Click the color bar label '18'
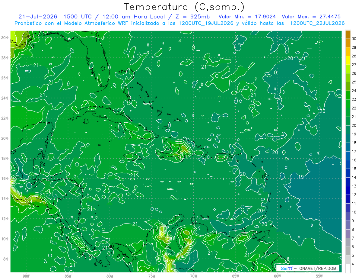The image size is (362, 280). (354, 143)
